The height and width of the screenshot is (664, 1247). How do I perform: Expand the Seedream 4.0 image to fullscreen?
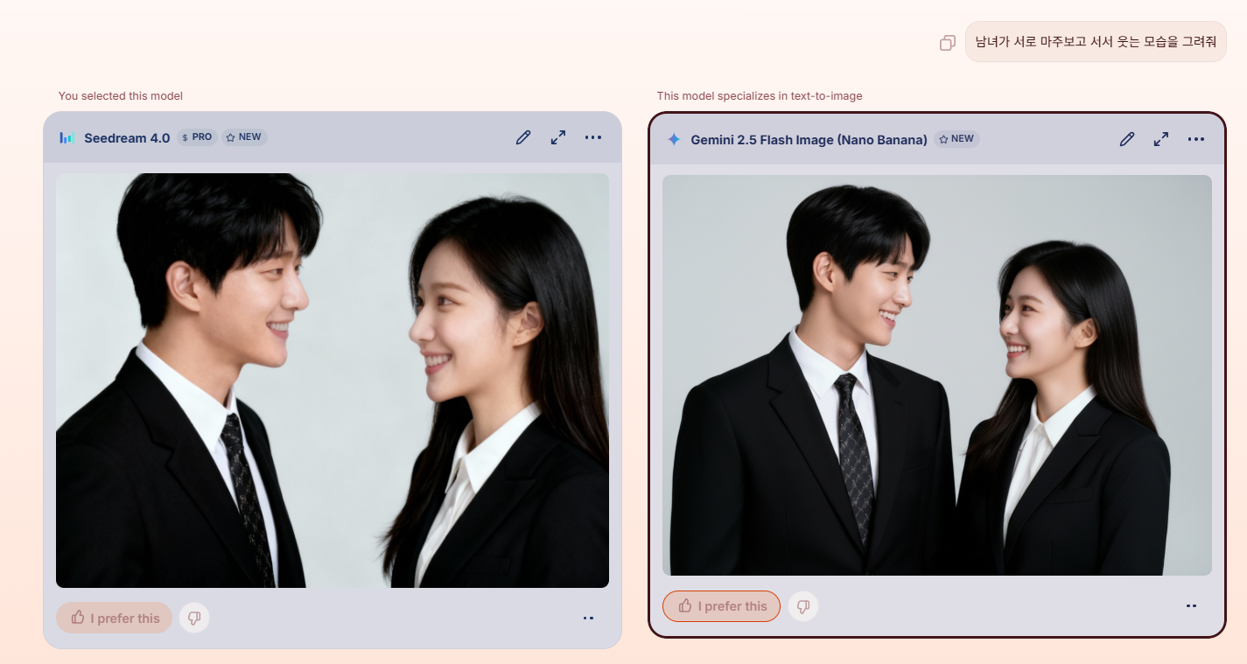coord(558,137)
